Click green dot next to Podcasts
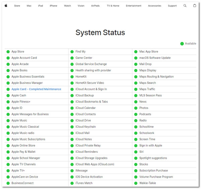201x189 pixels. (x=136, y=114)
